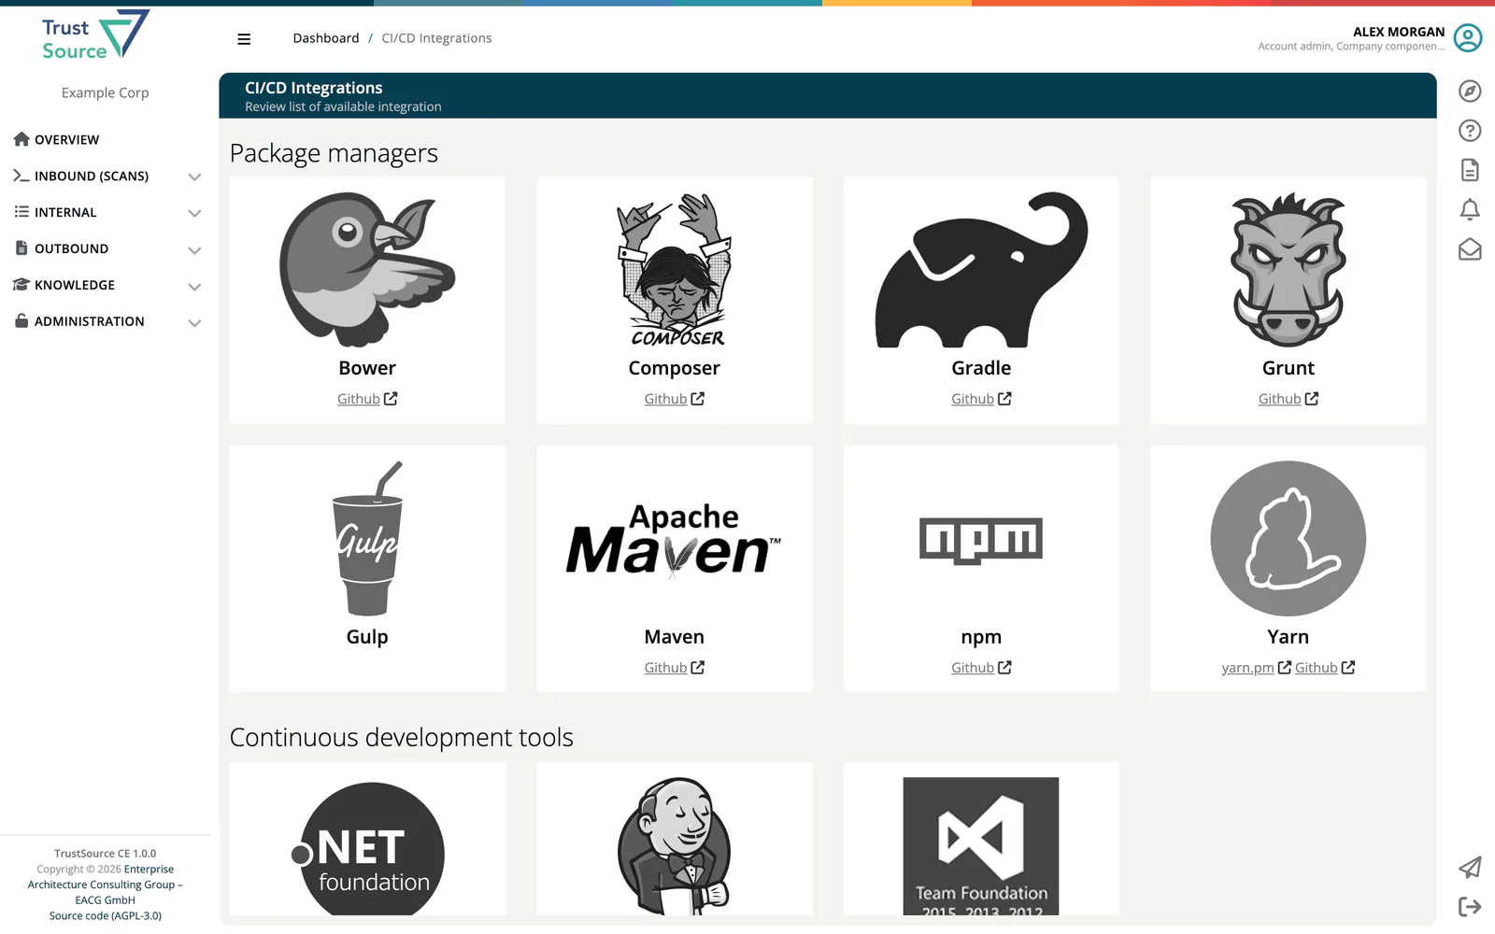This screenshot has width=1495, height=934.
Task: Click the Grunt boar logo
Action: tap(1288, 270)
